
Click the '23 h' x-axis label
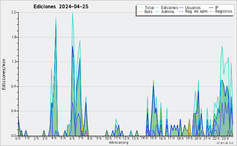click(225, 138)
